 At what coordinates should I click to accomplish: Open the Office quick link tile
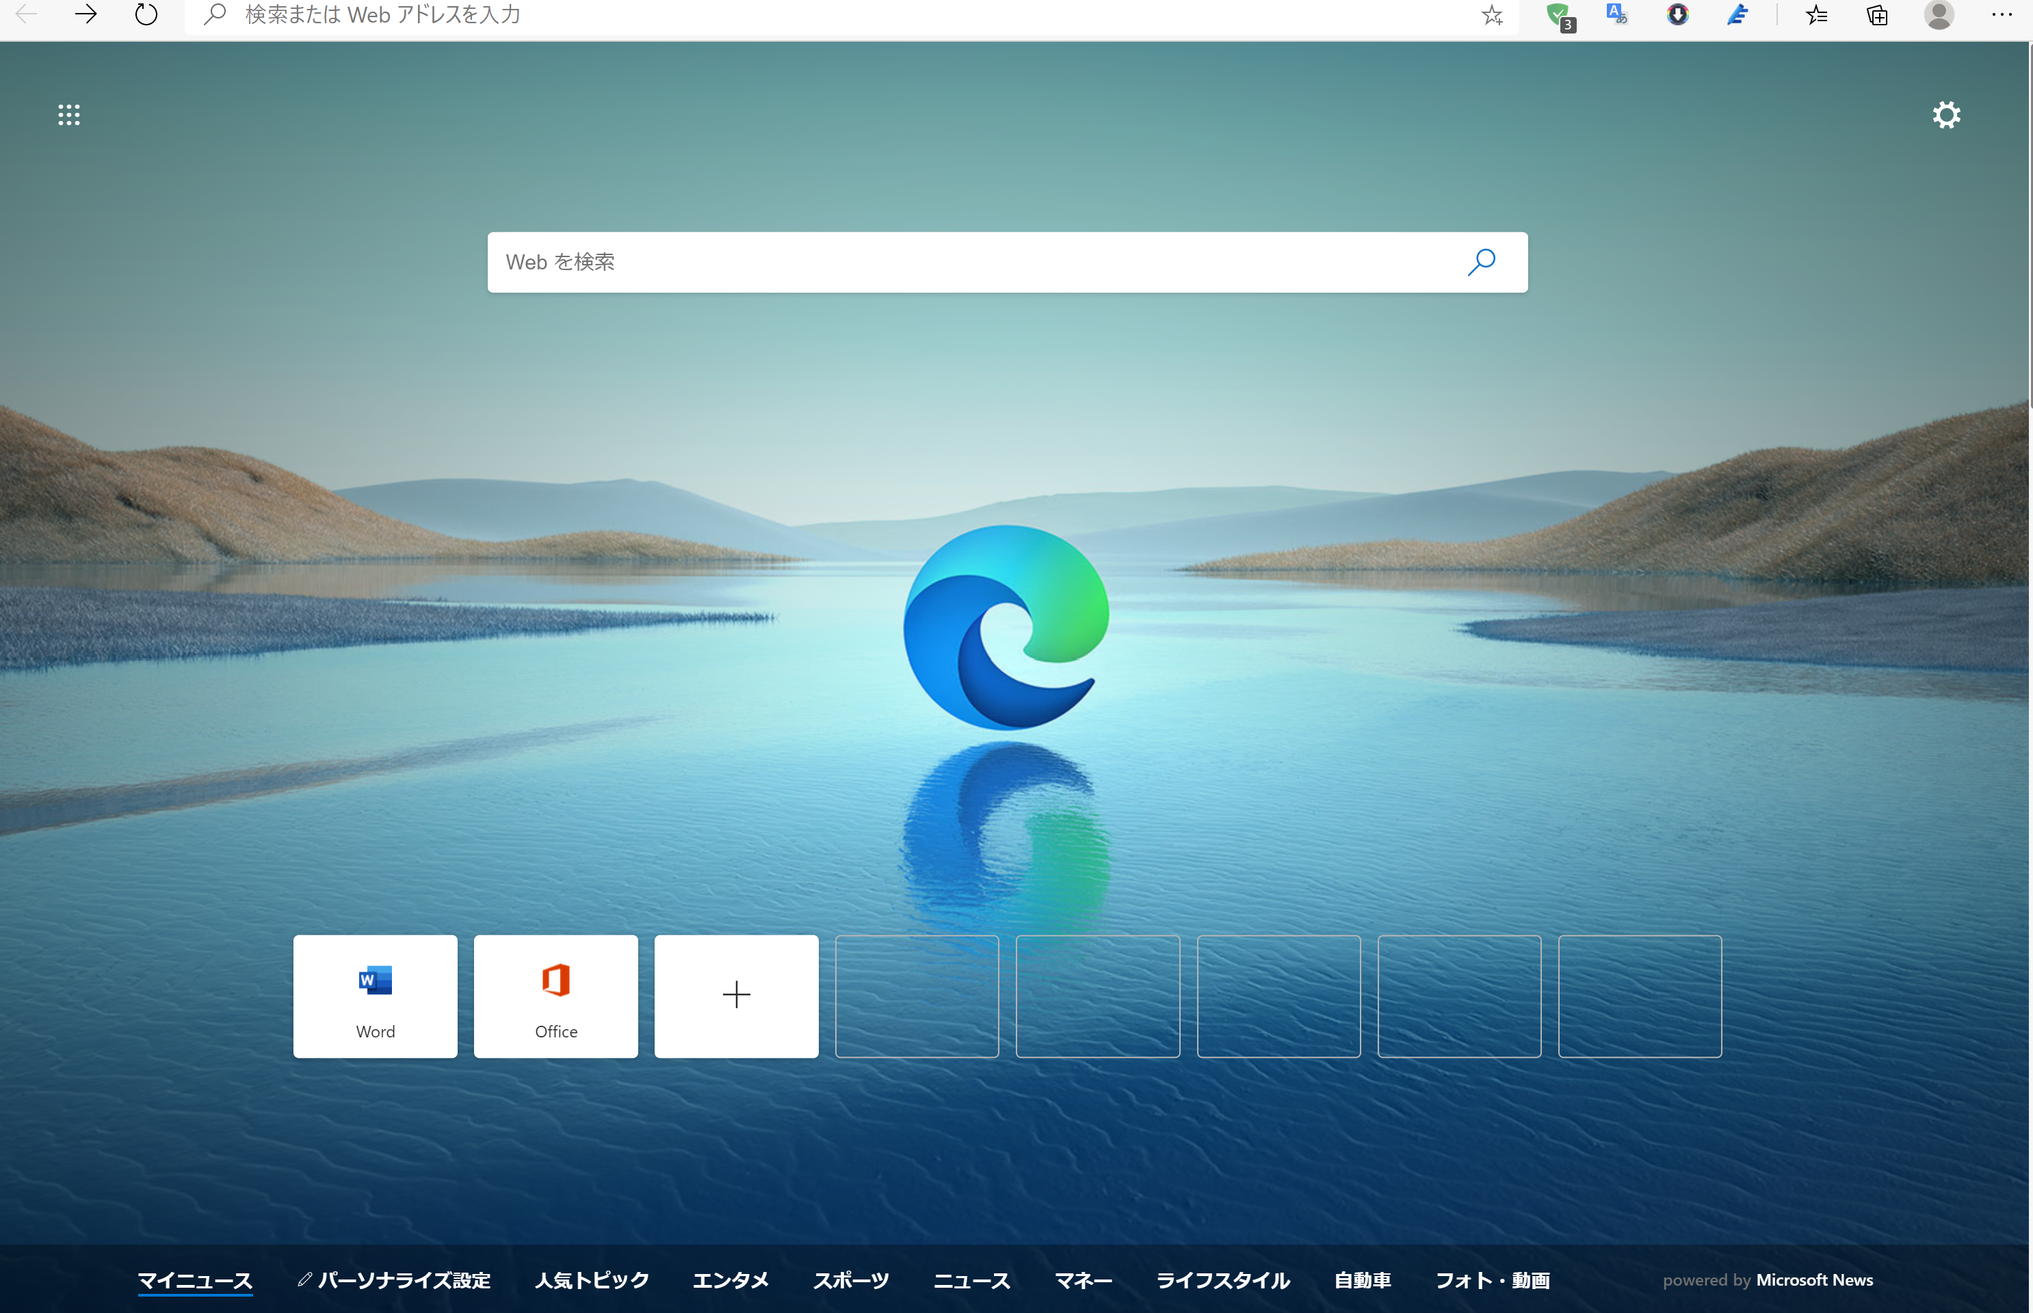pyautogui.click(x=556, y=996)
